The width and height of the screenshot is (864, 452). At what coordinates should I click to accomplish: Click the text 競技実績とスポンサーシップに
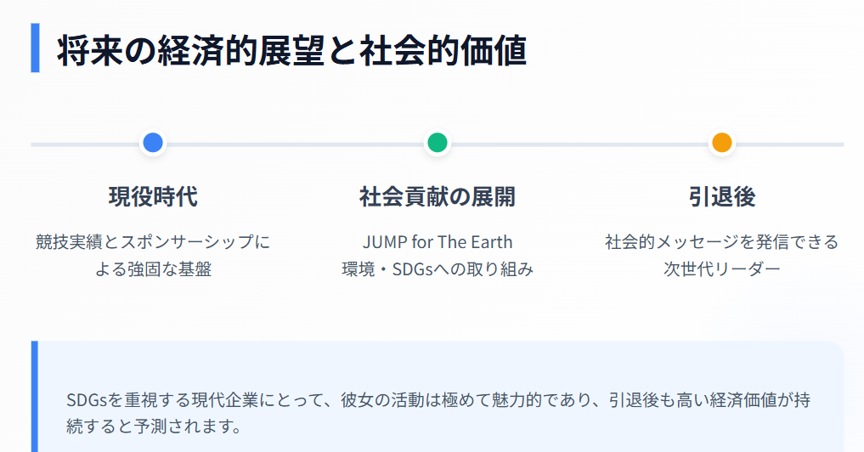point(153,242)
